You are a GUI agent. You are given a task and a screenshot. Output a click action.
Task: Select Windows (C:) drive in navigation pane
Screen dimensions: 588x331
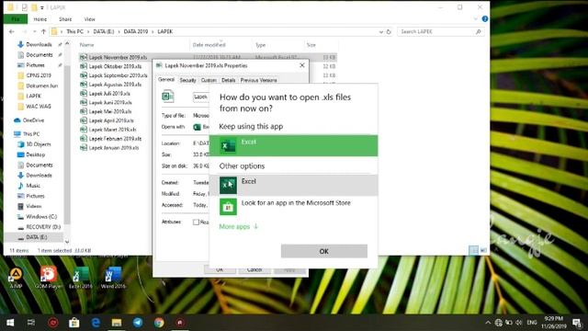41,217
